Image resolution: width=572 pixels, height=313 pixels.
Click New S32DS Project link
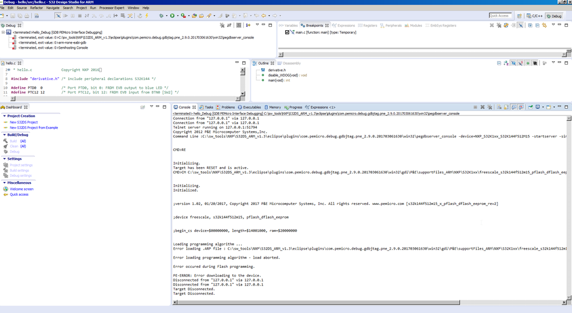[x=23, y=122]
